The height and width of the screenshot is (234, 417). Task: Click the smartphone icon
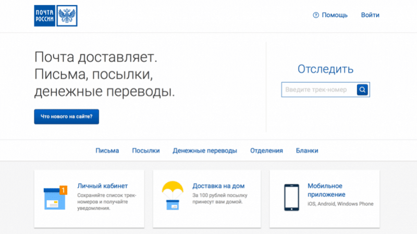[x=291, y=198]
